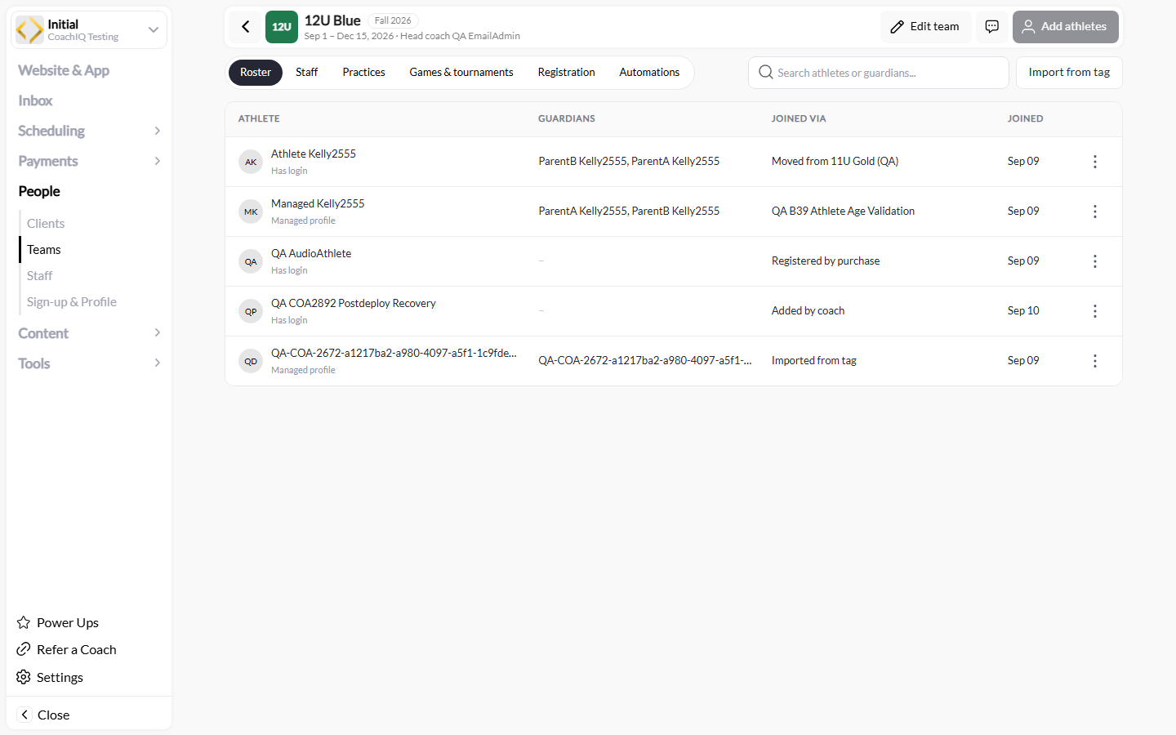Open the Initial workspace switcher dropdown
The width and height of the screenshot is (1176, 735).
[89, 30]
